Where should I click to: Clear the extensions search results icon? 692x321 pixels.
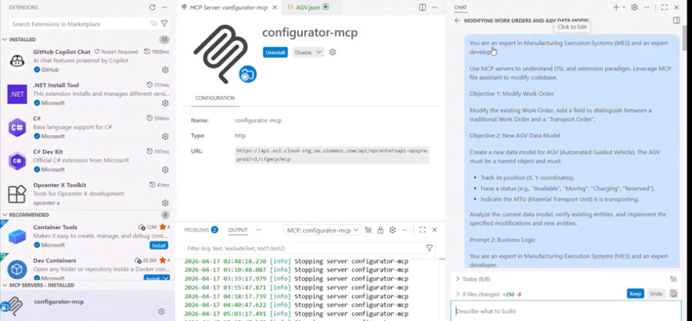coord(153,24)
